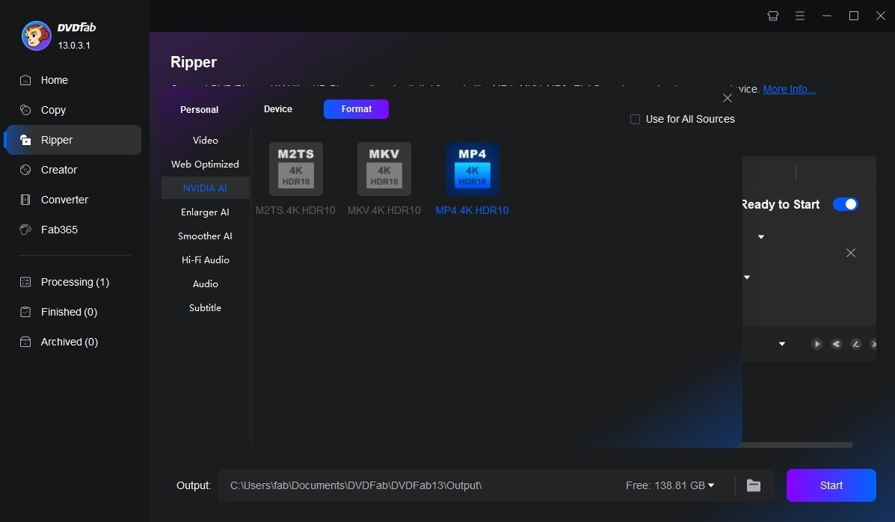Choose the M2TS 4K HDR10 format icon

click(x=295, y=169)
